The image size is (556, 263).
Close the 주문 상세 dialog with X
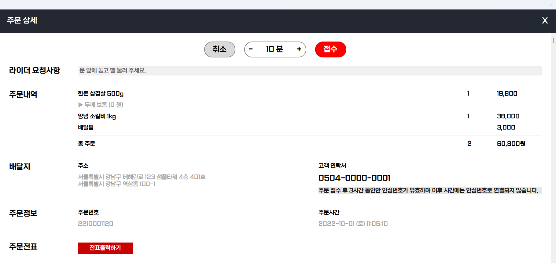click(x=545, y=20)
